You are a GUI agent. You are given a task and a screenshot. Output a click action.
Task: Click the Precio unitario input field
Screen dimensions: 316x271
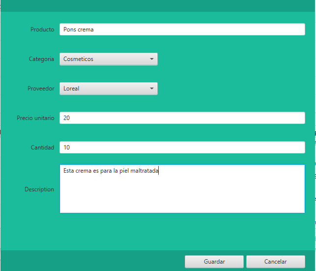click(x=182, y=118)
